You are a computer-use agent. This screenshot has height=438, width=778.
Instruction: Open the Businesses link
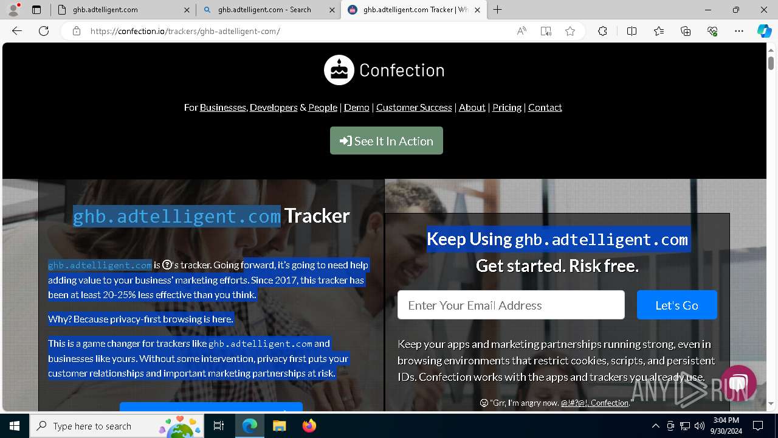tap(222, 107)
